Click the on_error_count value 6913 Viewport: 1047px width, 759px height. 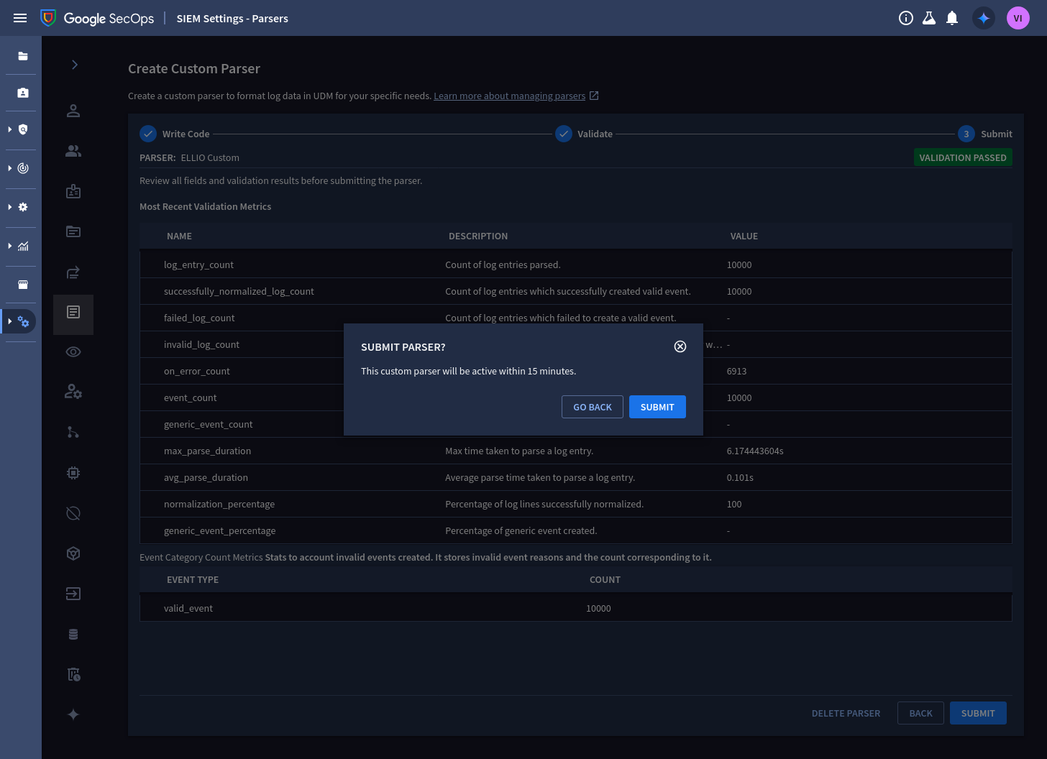pos(736,371)
